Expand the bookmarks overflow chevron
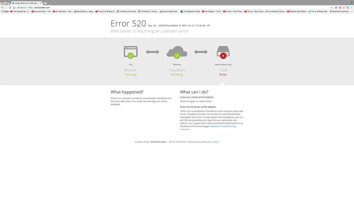The width and height of the screenshot is (354, 199). click(352, 11)
